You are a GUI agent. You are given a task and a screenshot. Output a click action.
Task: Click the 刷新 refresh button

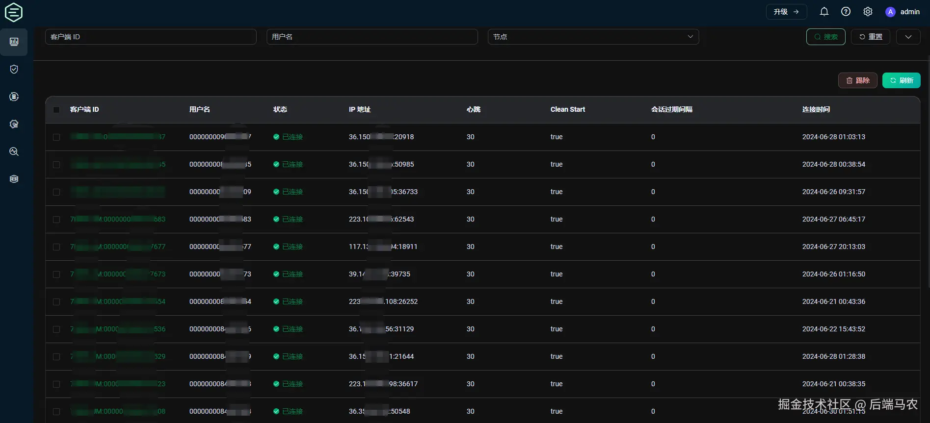[x=902, y=80]
